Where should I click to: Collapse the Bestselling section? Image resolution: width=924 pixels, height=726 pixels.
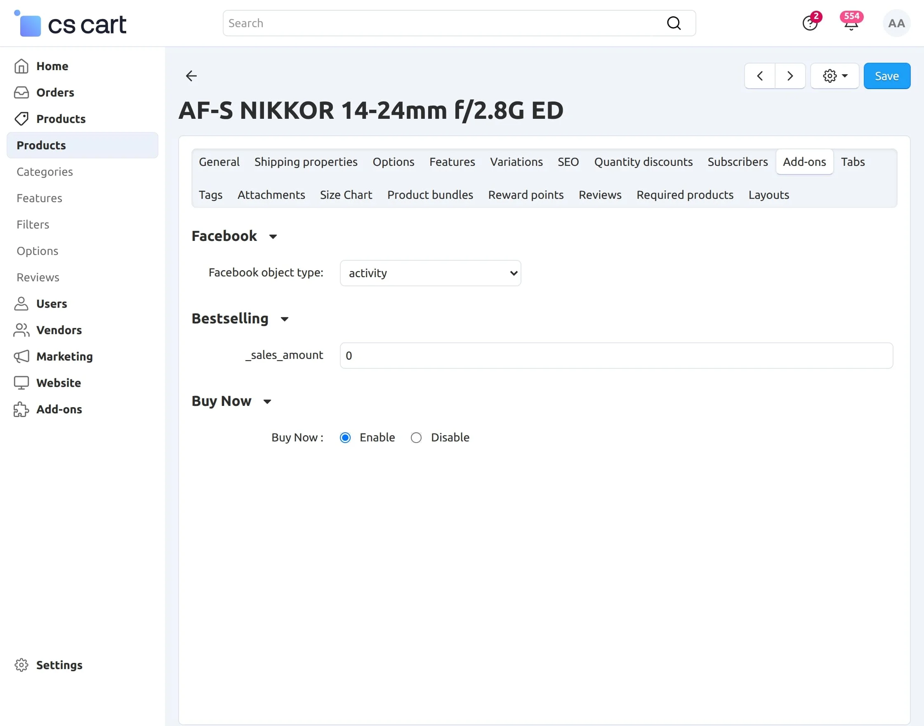284,319
